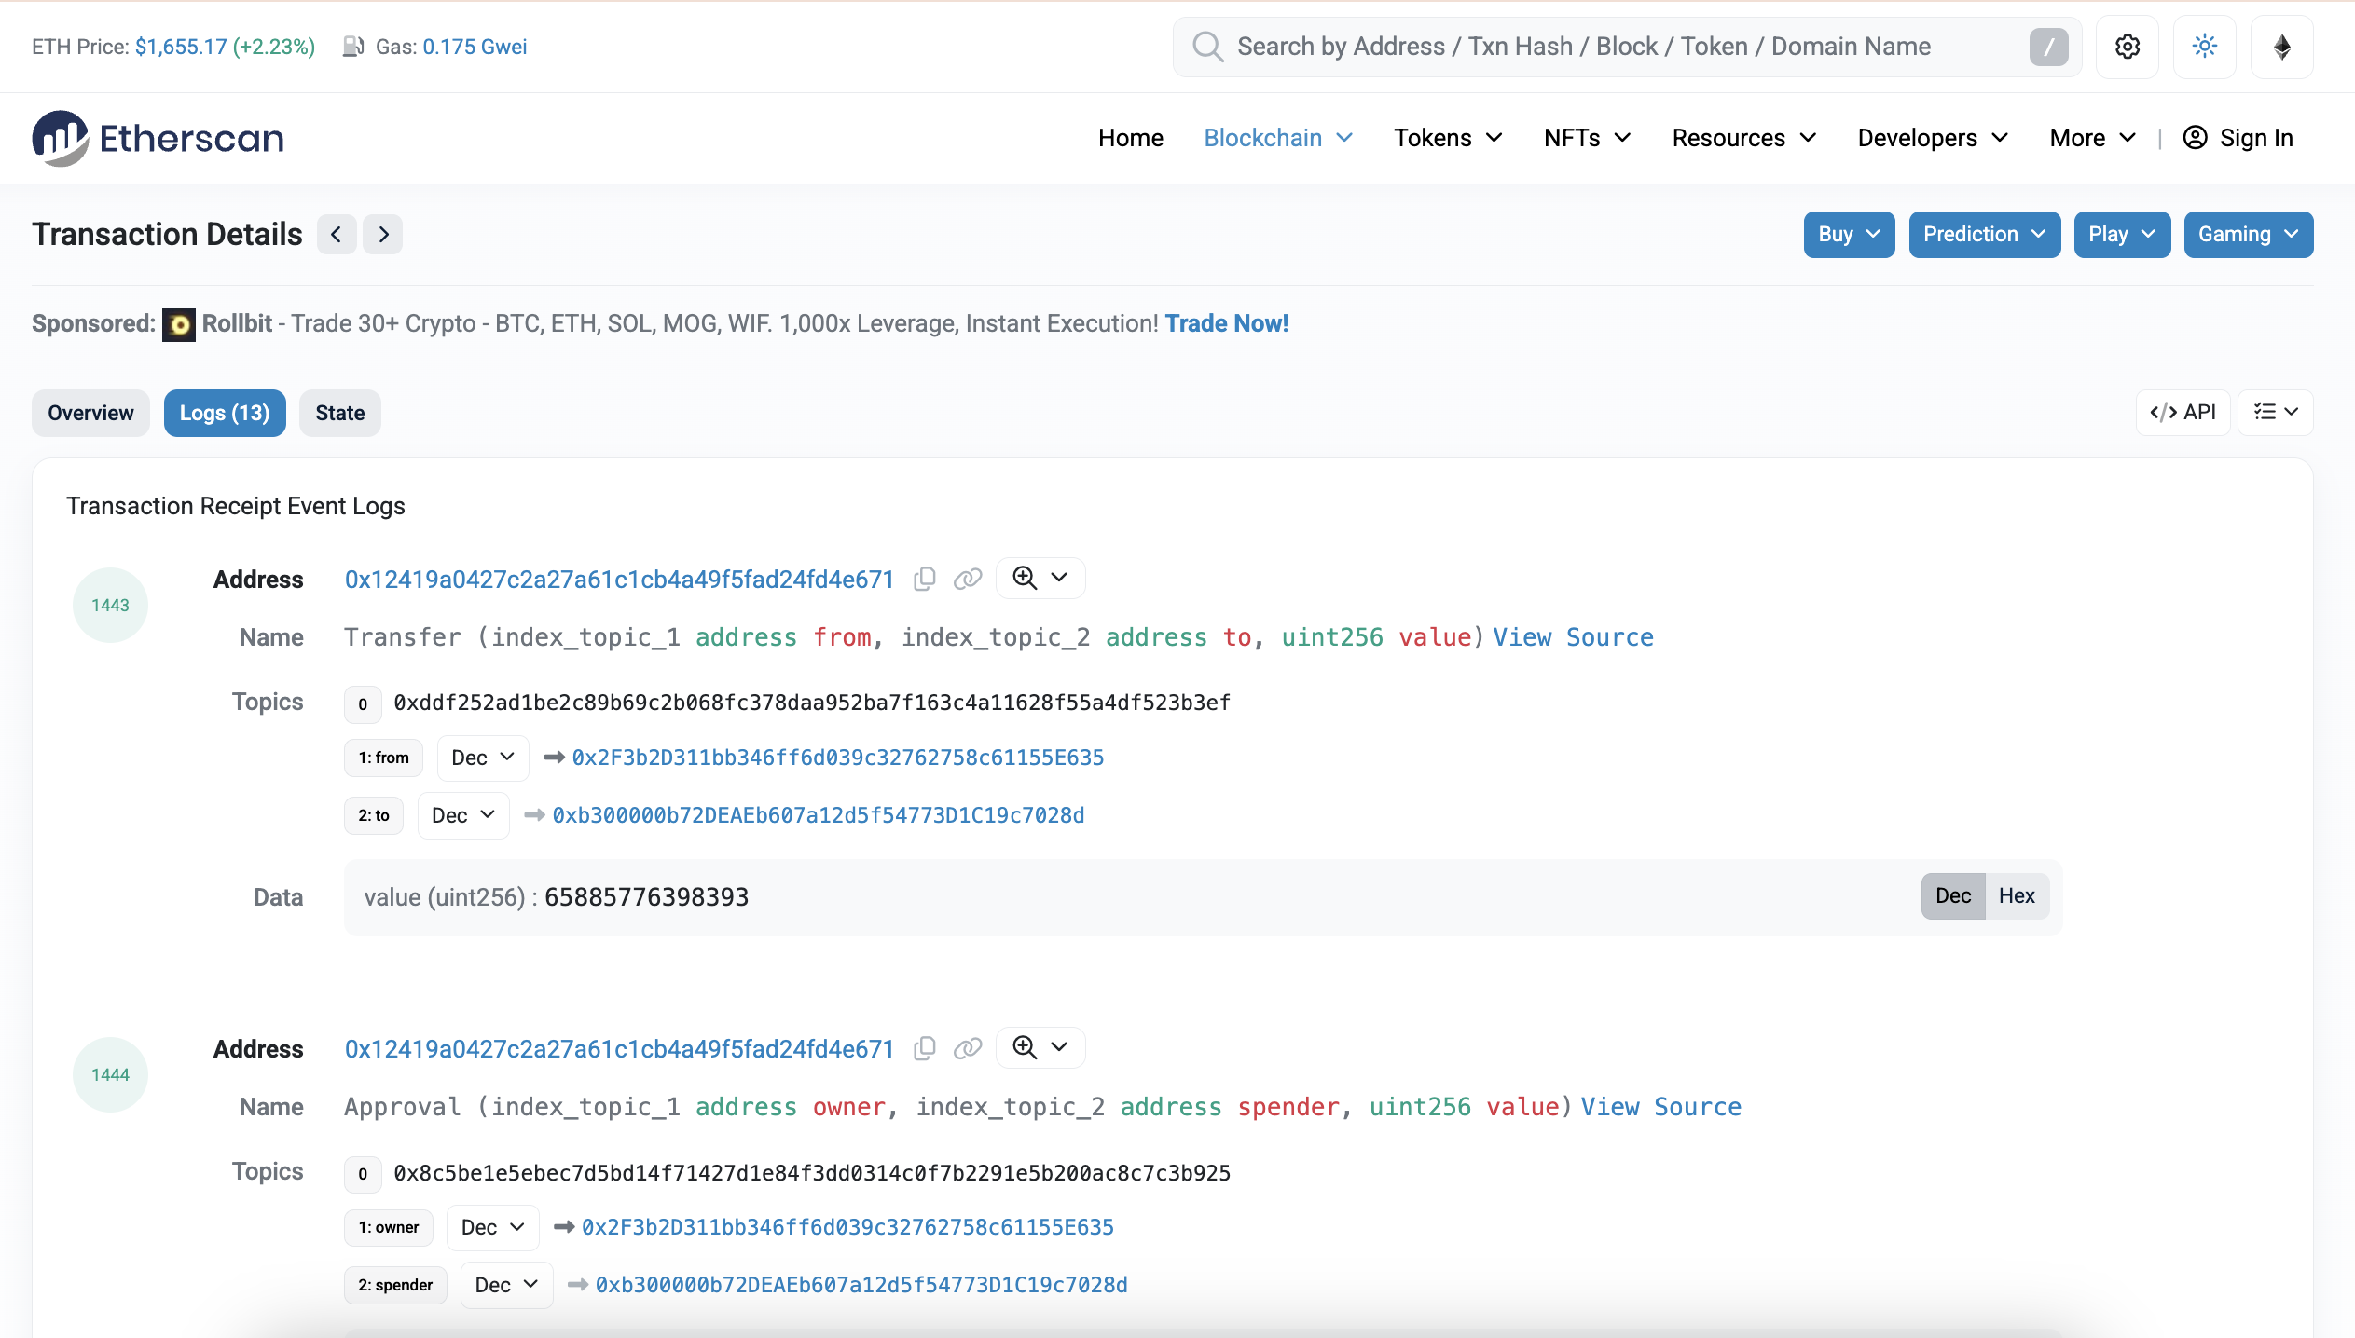Focus the address/txn hash search field
Image resolution: width=2355 pixels, height=1338 pixels.
(1626, 47)
